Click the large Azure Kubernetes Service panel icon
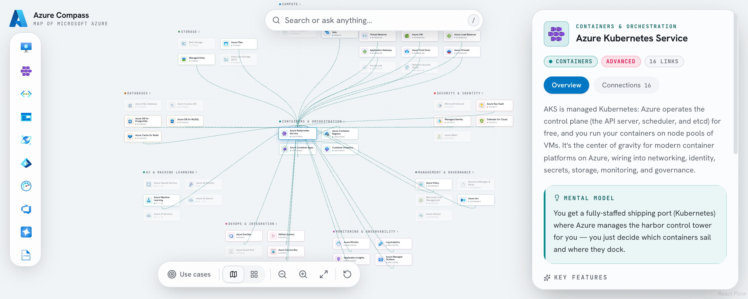The image size is (748, 299). click(556, 34)
